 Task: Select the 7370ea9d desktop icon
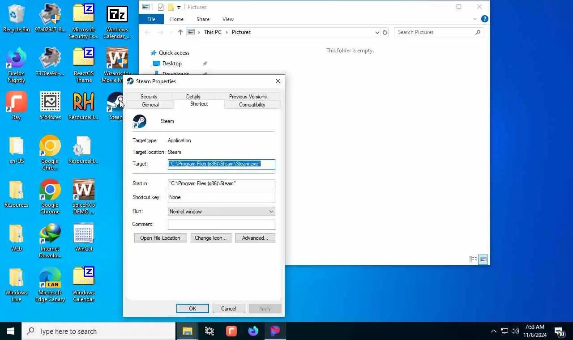[x=50, y=62]
